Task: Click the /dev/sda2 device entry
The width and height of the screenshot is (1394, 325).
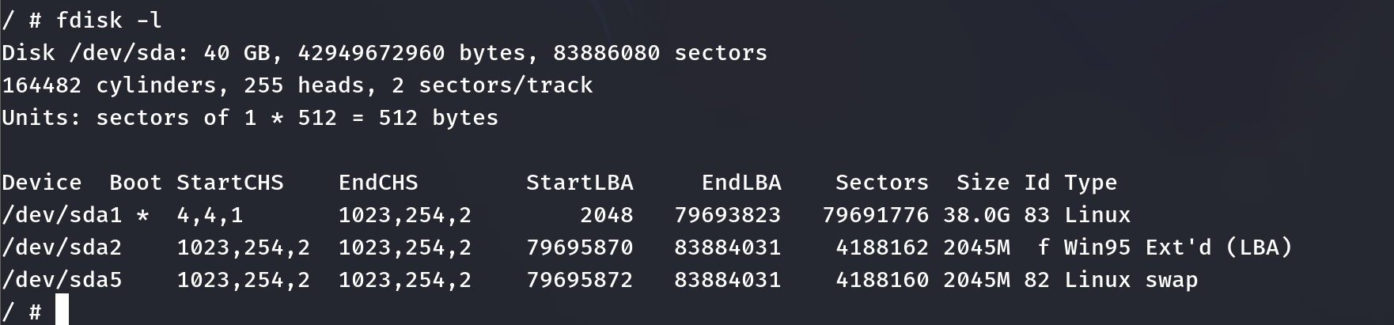Action: [x=62, y=248]
